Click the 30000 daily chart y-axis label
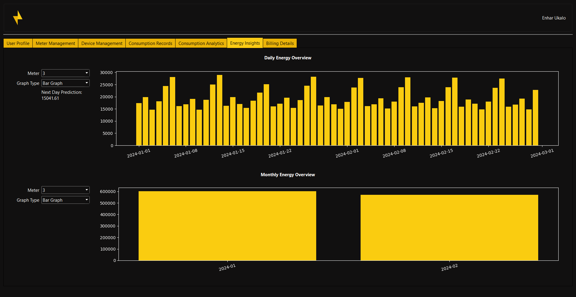This screenshot has width=576, height=297. pos(106,73)
